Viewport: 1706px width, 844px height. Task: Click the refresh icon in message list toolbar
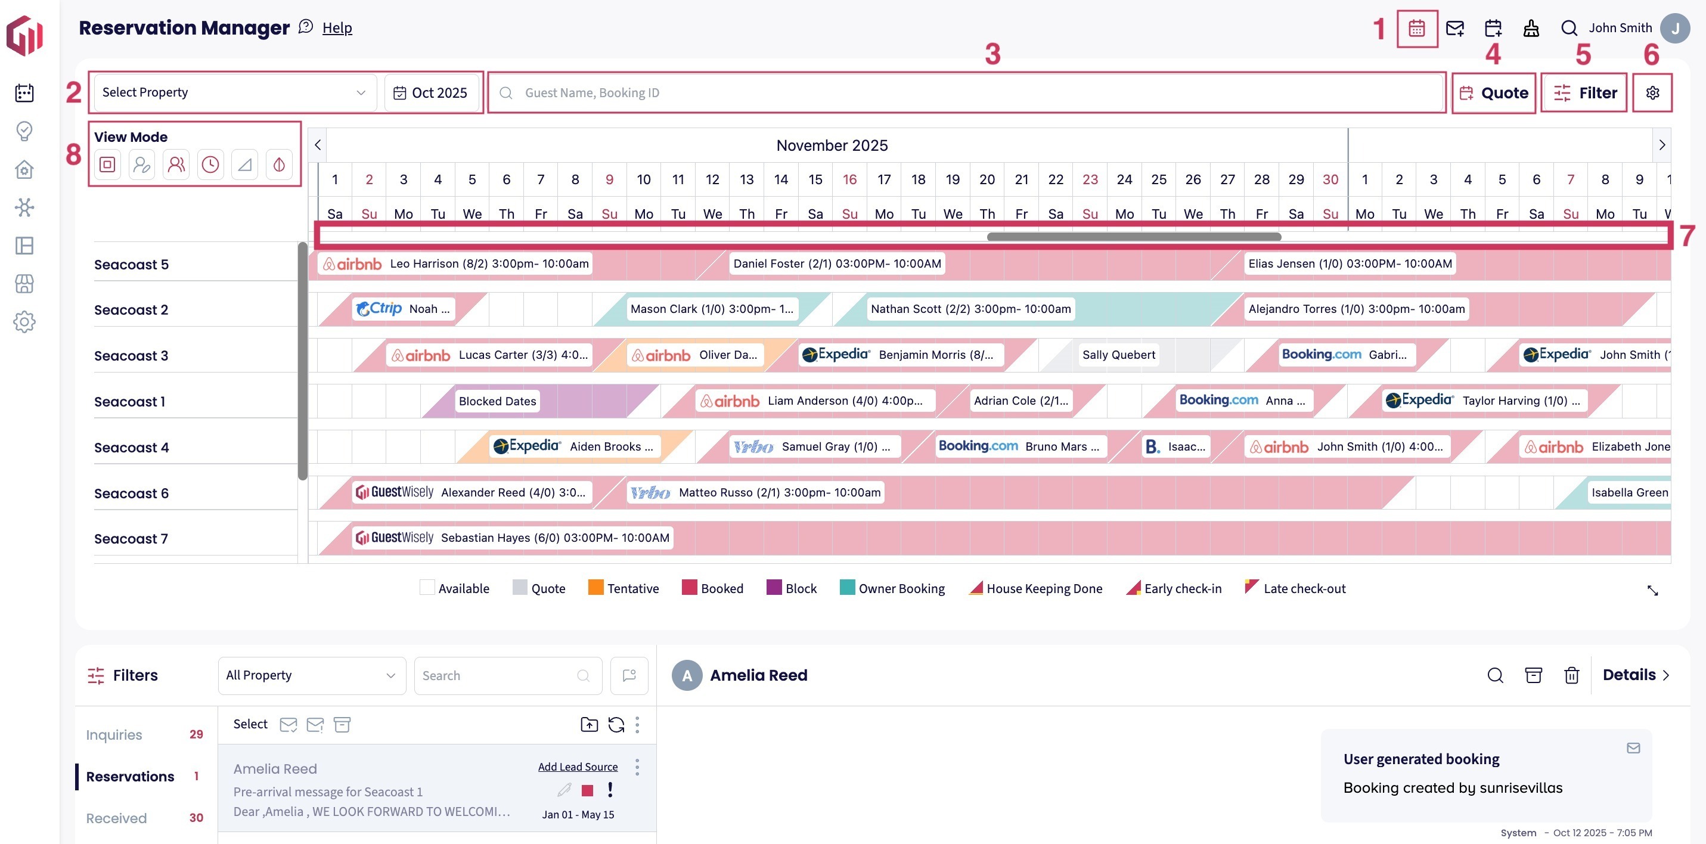coord(616,725)
